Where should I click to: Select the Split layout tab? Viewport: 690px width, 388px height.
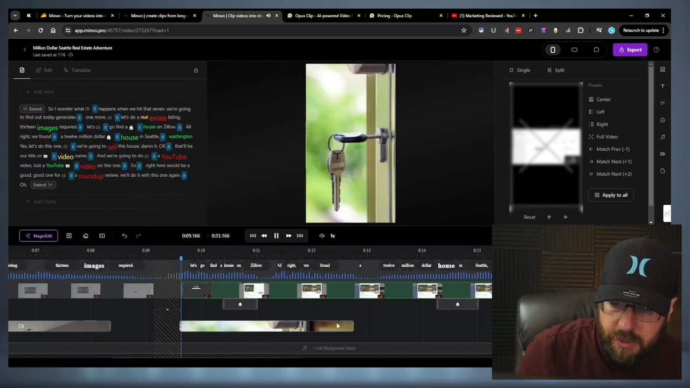(x=556, y=70)
